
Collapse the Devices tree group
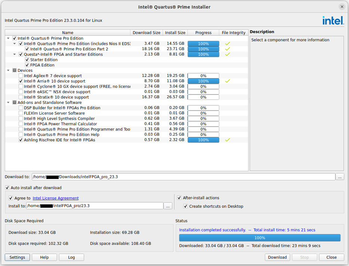pyautogui.click(x=9, y=71)
